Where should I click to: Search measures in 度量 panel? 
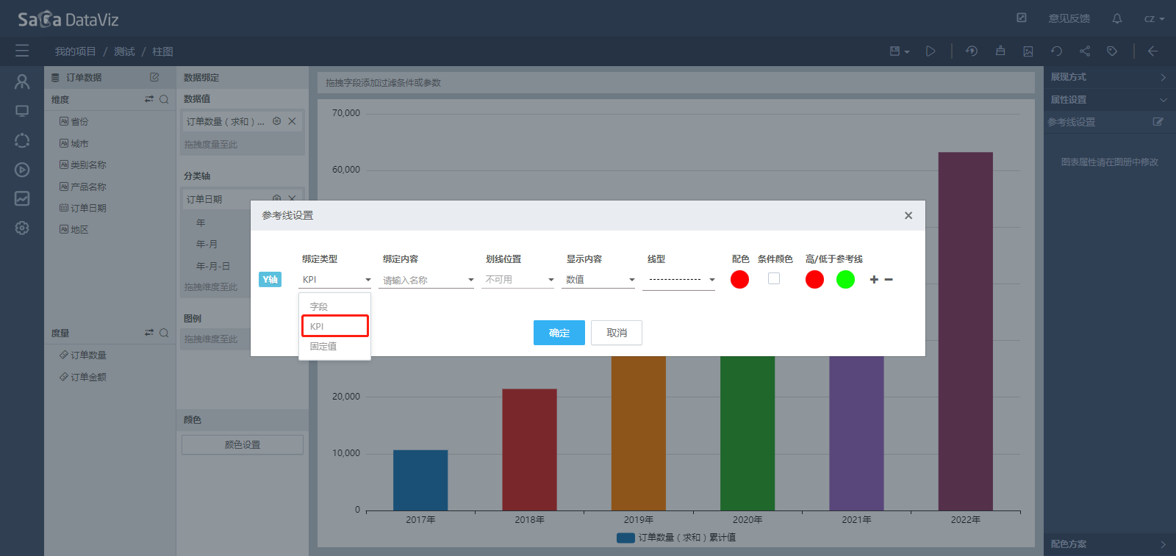(x=164, y=333)
